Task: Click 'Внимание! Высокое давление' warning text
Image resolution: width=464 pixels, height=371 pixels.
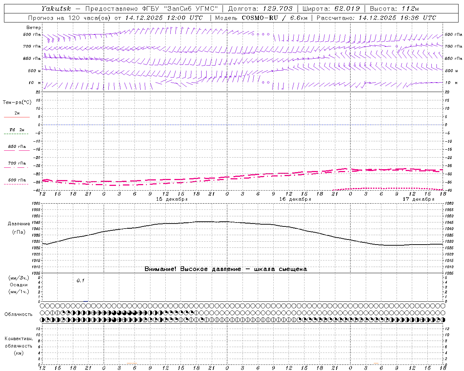Action: click(x=192, y=269)
